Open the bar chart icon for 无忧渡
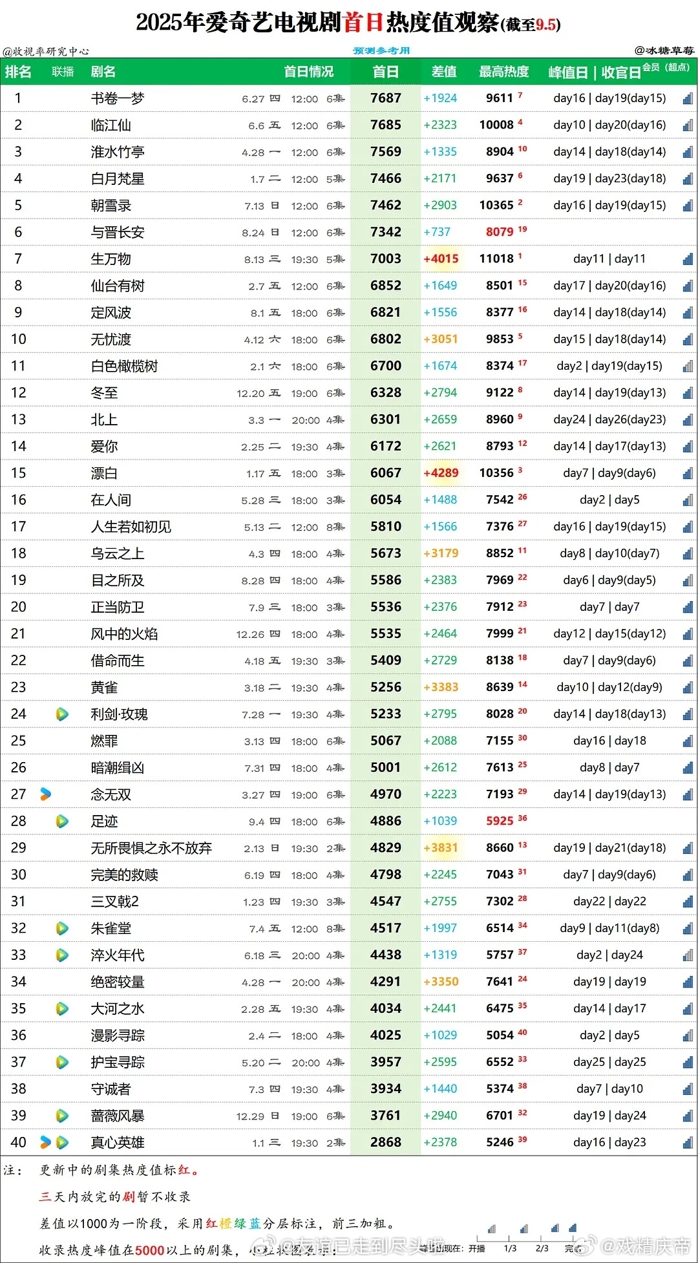This screenshot has width=698, height=1263. [x=688, y=339]
